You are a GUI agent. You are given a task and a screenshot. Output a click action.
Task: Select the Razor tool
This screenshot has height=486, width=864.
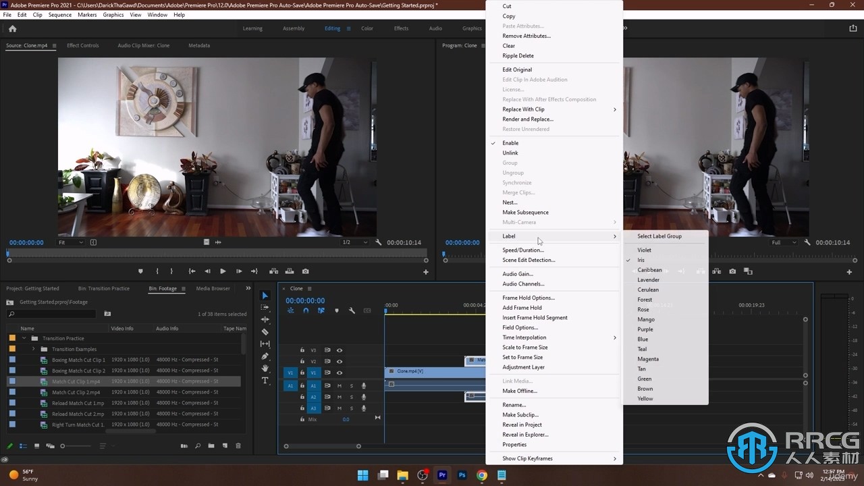click(265, 332)
